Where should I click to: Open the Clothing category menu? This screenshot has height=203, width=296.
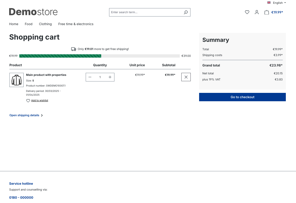(45, 24)
